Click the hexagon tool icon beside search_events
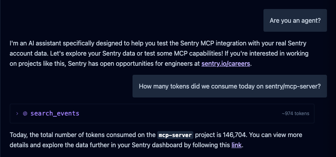The height and width of the screenshot is (157, 336). 25,114
